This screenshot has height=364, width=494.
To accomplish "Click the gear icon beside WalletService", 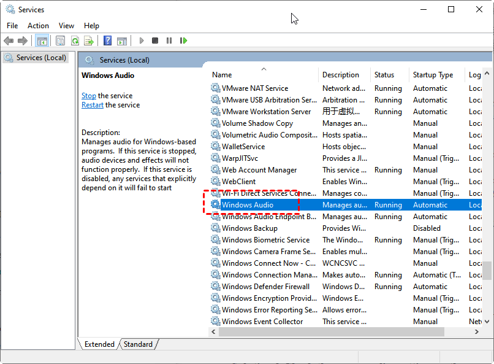I will tap(216, 146).
